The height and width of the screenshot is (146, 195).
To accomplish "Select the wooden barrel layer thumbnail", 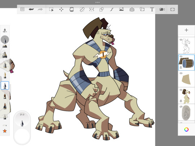I will coord(186,62).
